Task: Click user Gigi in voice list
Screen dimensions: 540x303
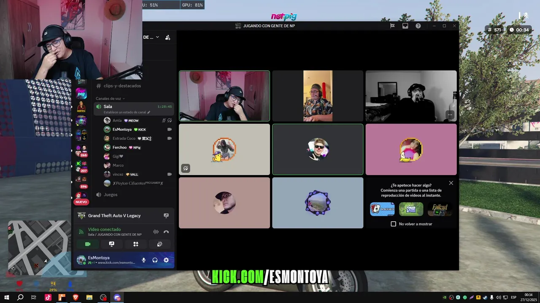Action: (x=118, y=157)
